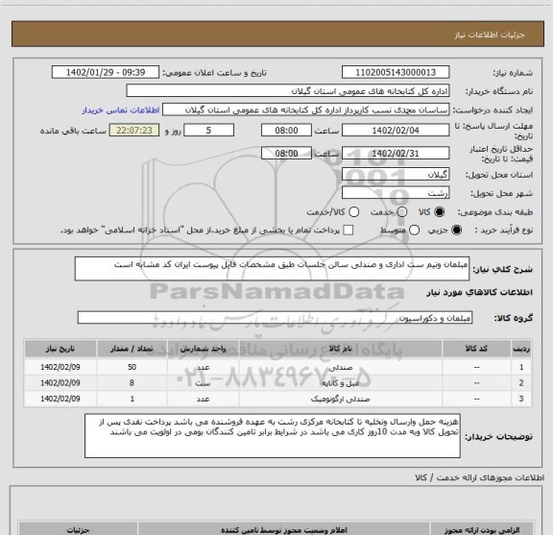Click the announcement date field 1402/01/29 - 09:39

pos(106,72)
